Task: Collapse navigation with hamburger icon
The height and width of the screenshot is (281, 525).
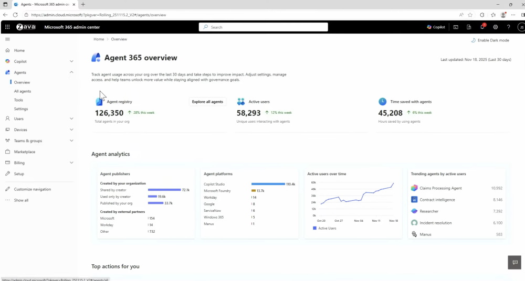Action: (x=7, y=39)
